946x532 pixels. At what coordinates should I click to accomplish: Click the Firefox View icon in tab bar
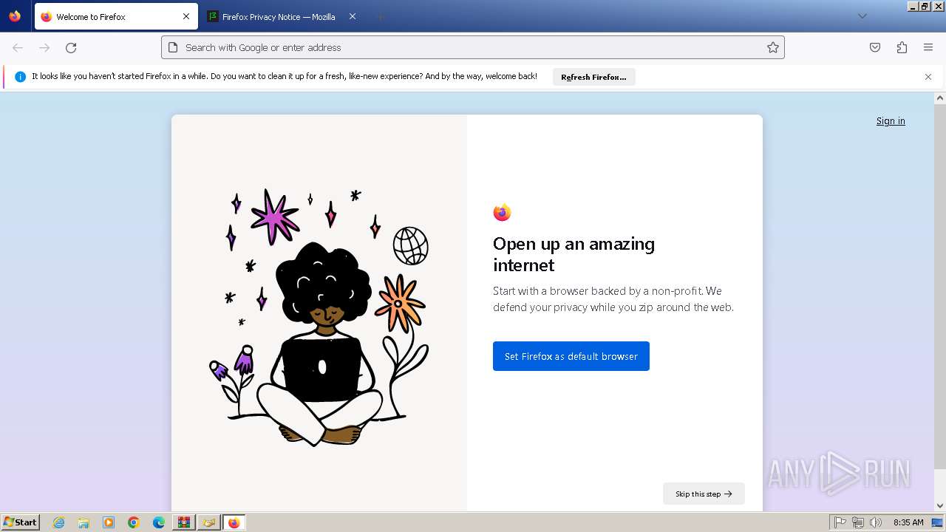coord(15,16)
